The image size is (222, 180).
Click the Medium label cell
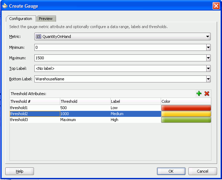pos(136,114)
